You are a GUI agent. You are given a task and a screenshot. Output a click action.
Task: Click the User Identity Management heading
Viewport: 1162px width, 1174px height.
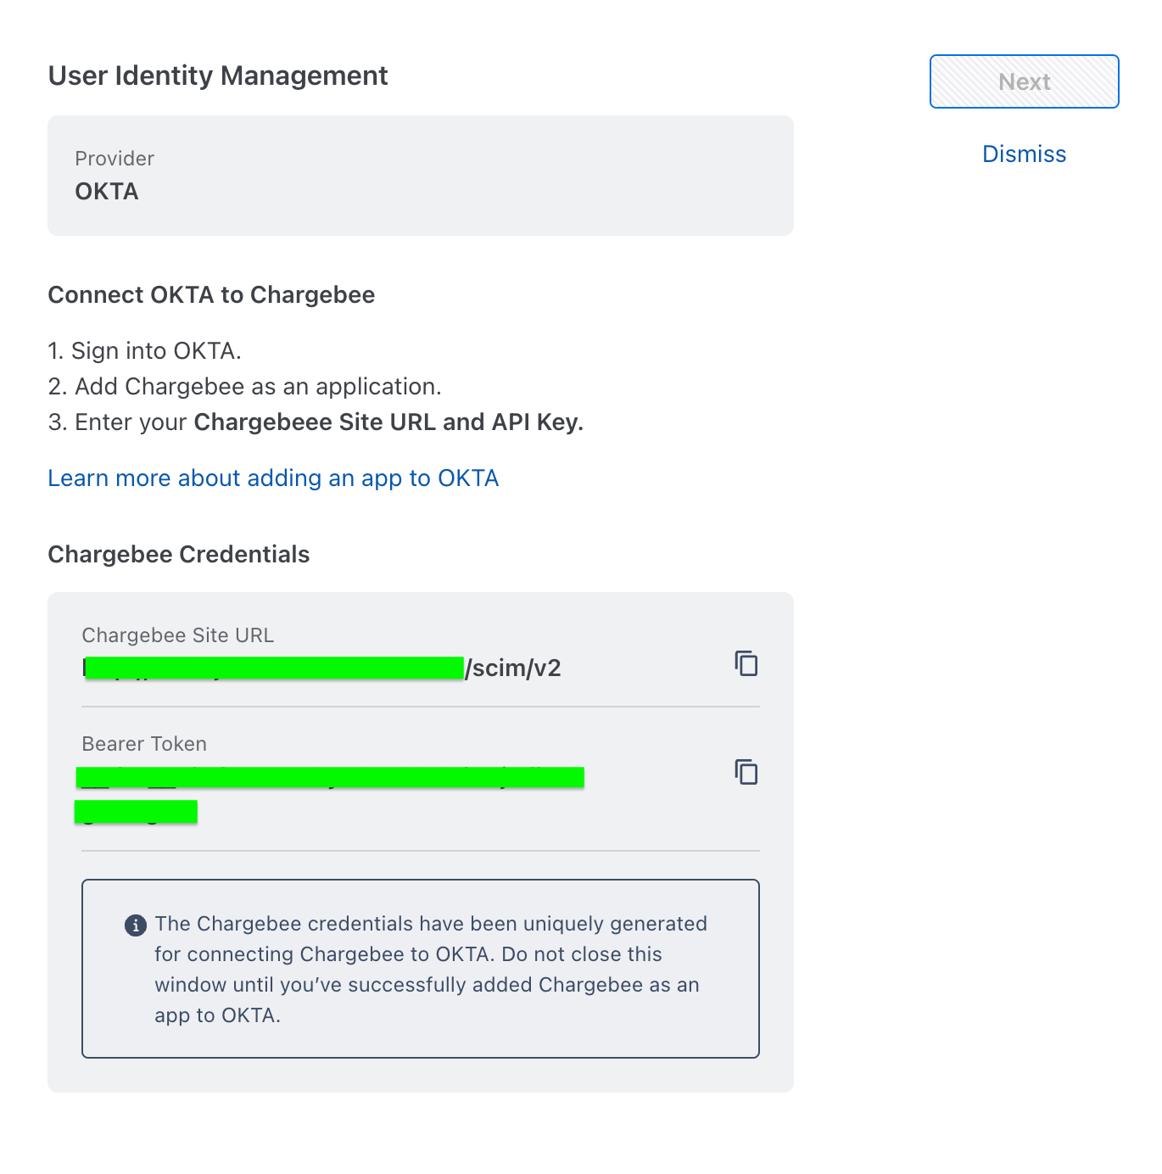tap(218, 76)
